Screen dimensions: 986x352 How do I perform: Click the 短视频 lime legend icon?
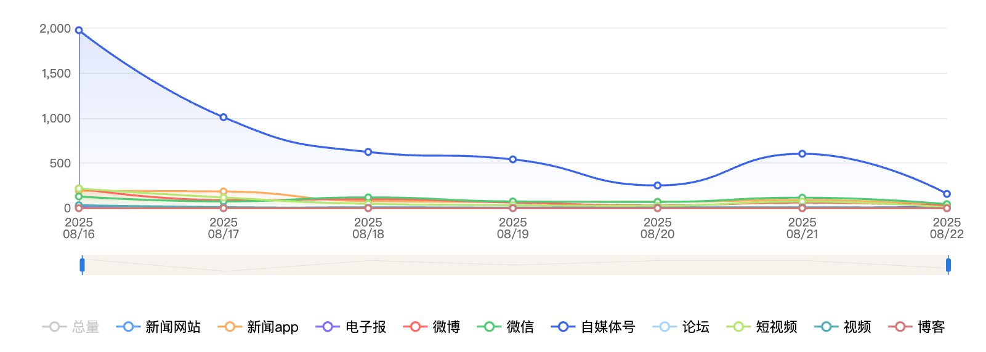(x=738, y=327)
